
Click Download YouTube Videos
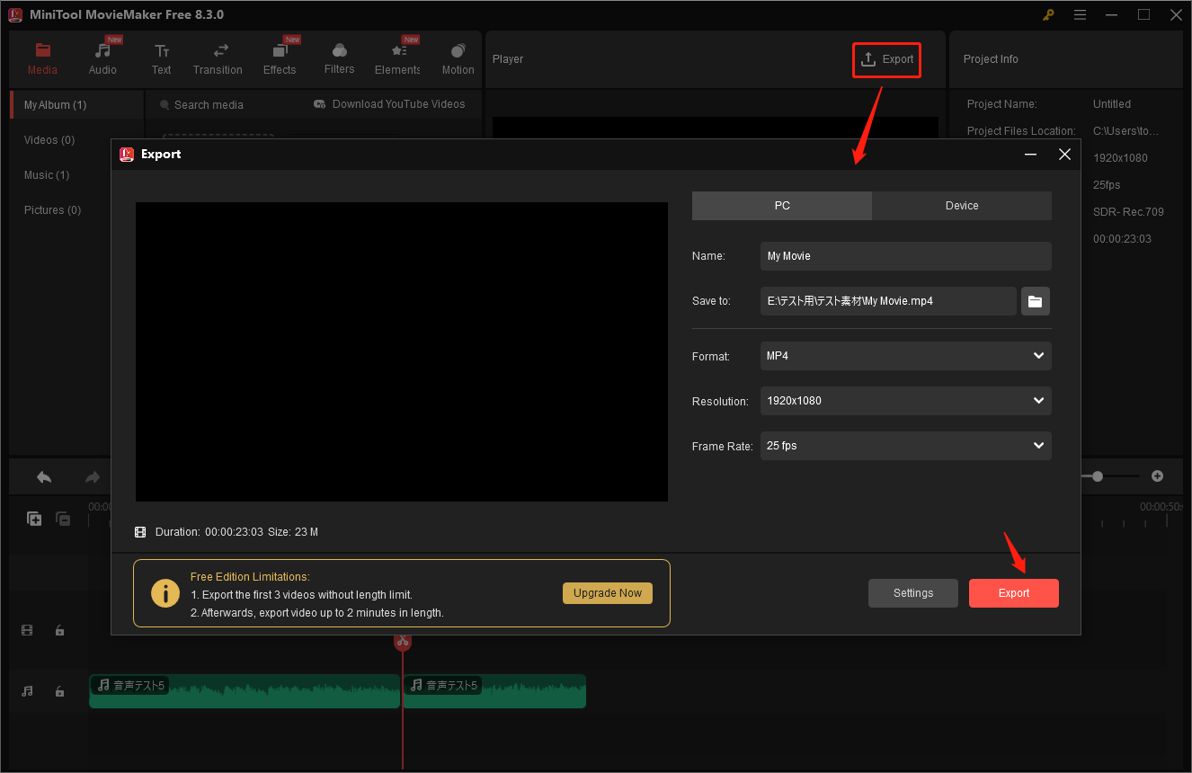[389, 104]
